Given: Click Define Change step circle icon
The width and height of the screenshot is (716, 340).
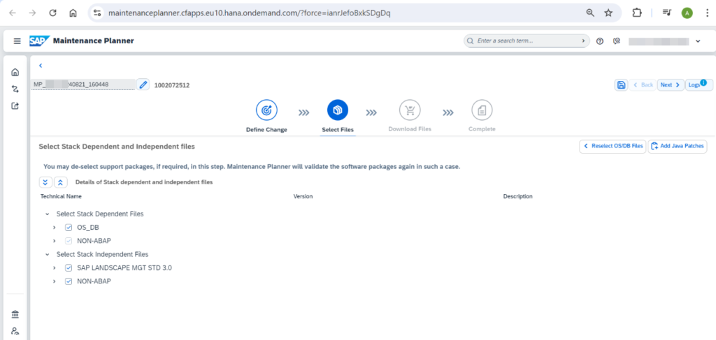Looking at the screenshot, I should [266, 110].
